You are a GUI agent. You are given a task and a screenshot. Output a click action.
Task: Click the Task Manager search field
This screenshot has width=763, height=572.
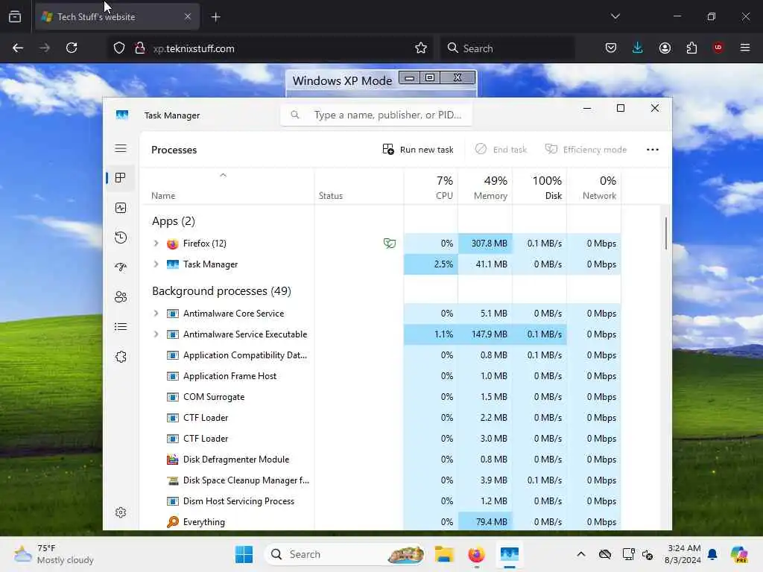tap(376, 115)
